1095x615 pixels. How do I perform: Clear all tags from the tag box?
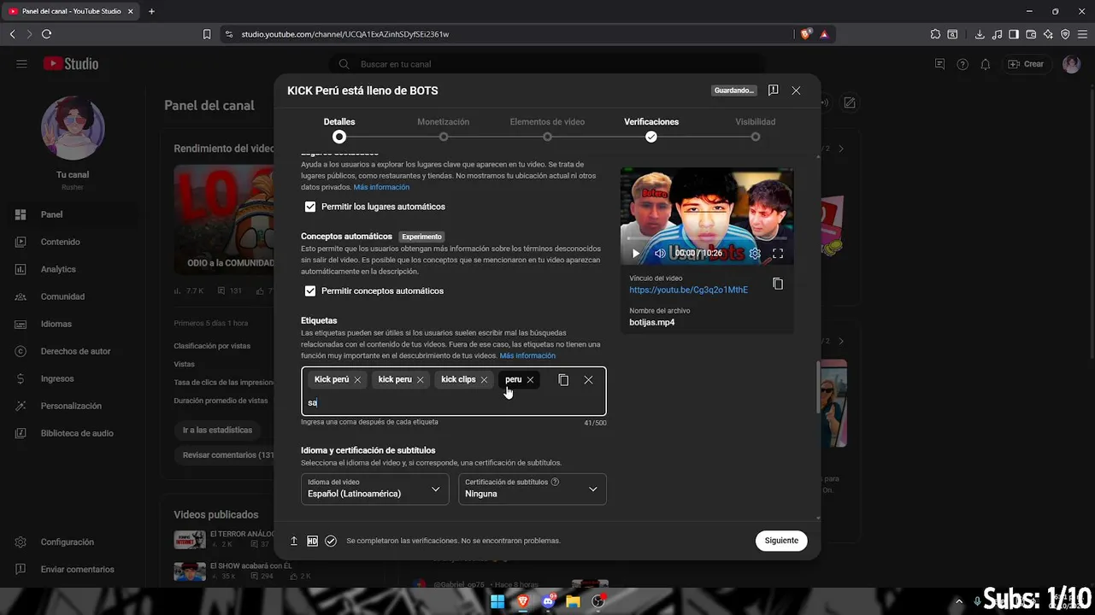(x=588, y=380)
